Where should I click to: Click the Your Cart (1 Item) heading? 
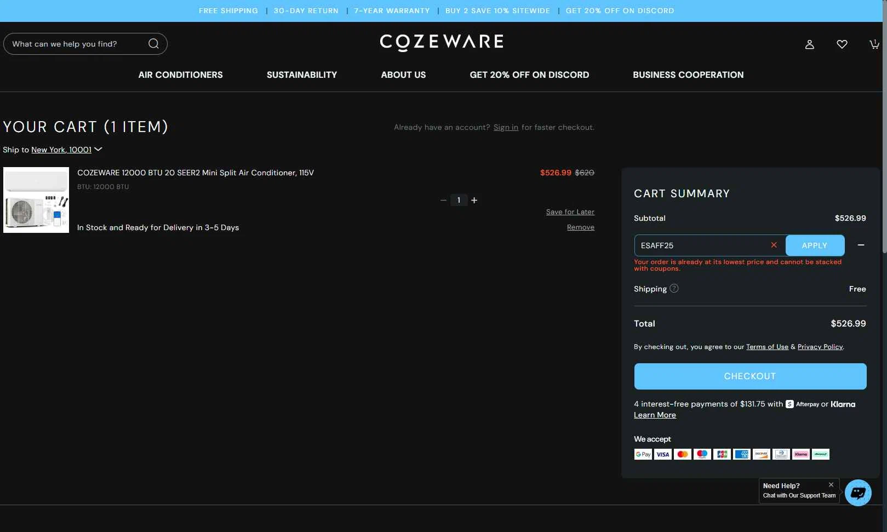[85, 127]
